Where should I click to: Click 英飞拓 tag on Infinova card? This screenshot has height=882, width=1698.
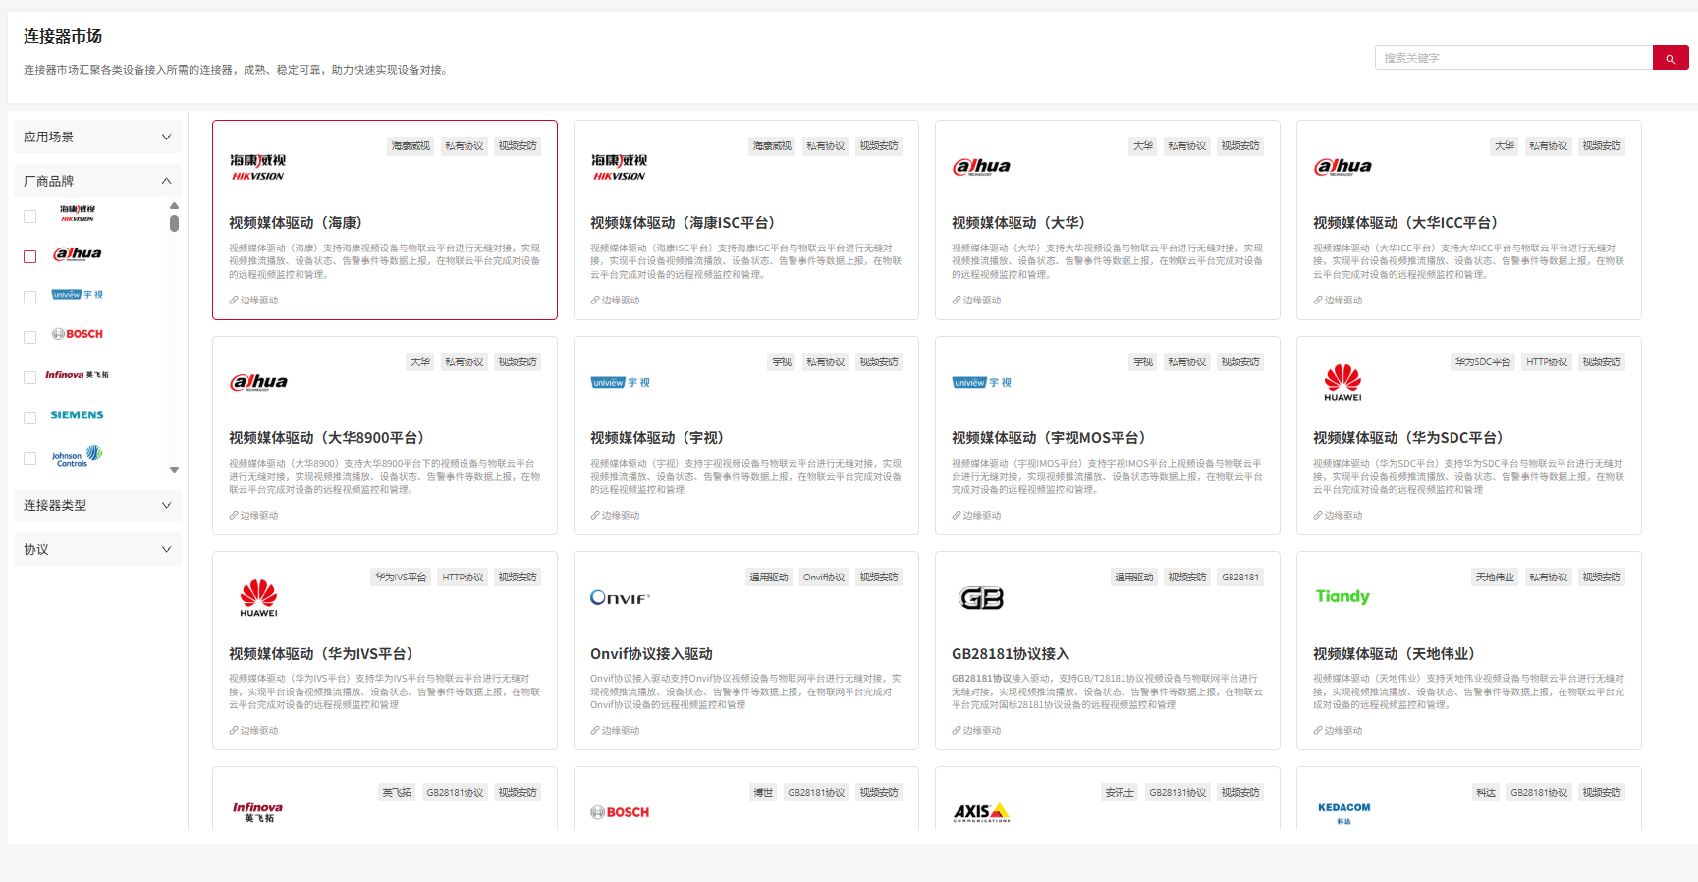tap(397, 793)
